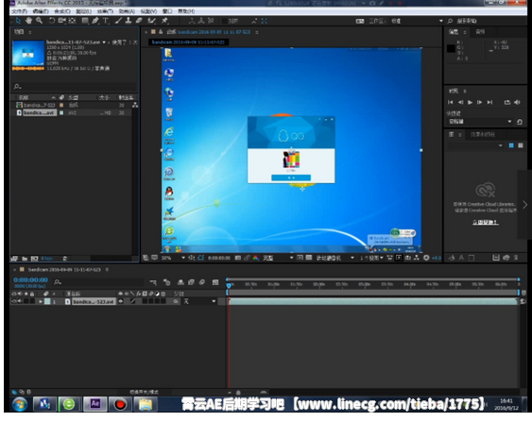Switch to the Effects & Presets tab
Image resolution: width=532 pixels, height=422 pixels.
pos(482,135)
